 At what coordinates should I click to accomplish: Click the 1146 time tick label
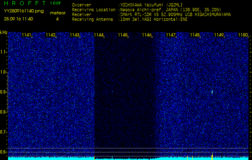[x=147, y=35]
